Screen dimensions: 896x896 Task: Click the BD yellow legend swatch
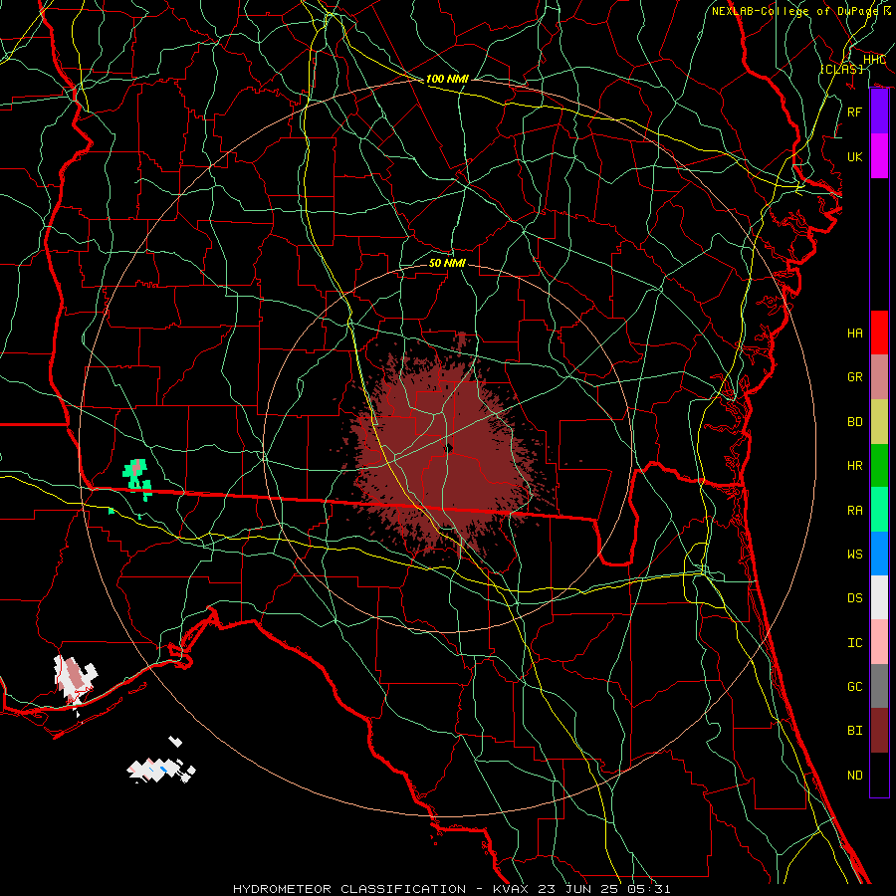pyautogui.click(x=879, y=421)
